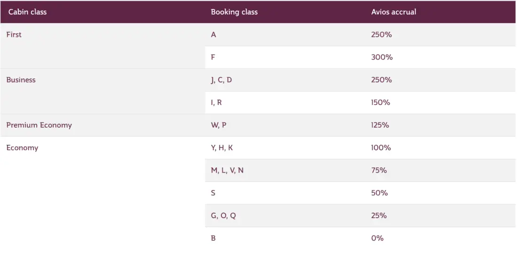Select the M, L, V, N booking cell
The height and width of the screenshot is (258, 517).
[227, 170]
